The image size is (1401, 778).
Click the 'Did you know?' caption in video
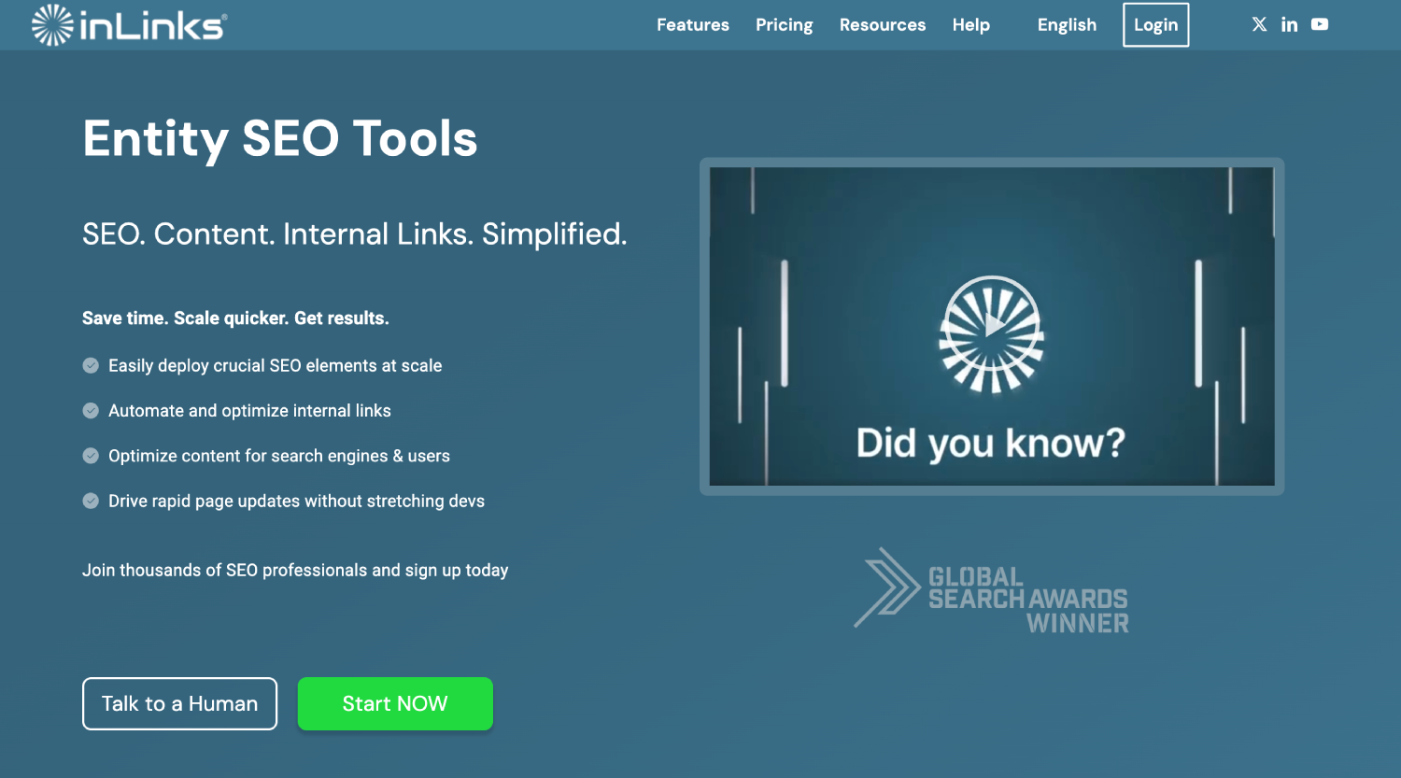click(991, 444)
